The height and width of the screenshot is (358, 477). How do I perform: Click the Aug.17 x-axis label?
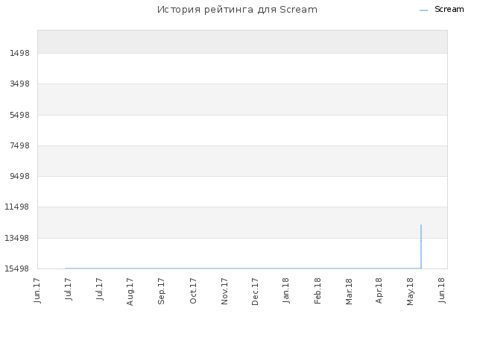pos(130,292)
